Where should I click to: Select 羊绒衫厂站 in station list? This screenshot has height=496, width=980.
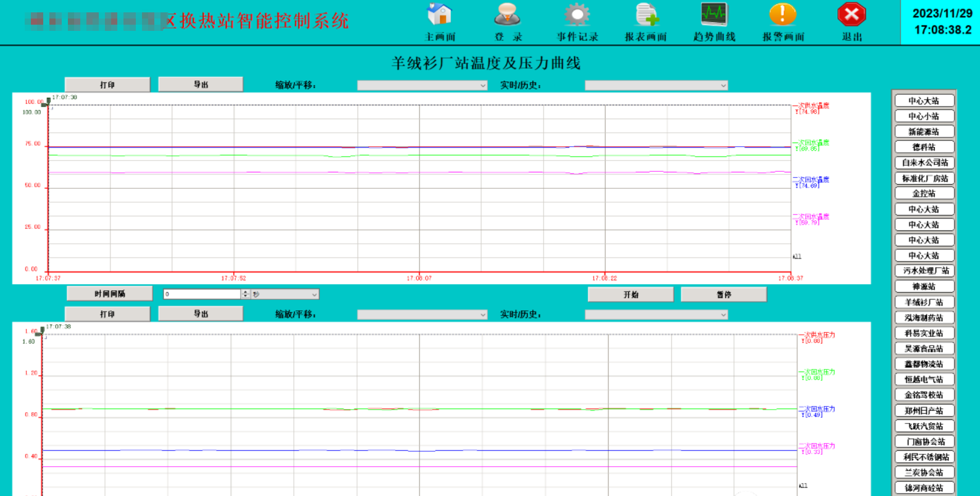point(924,302)
